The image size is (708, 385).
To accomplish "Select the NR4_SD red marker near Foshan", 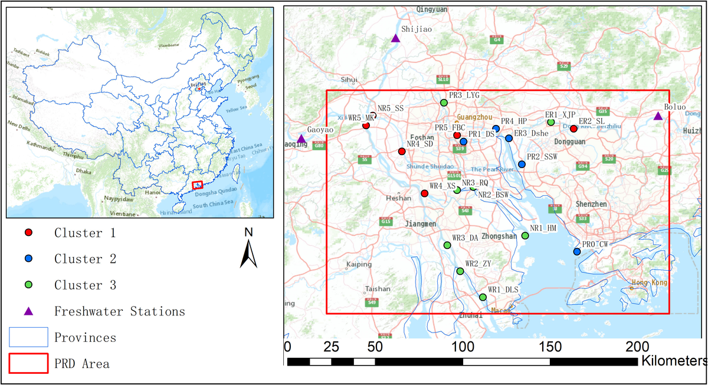I will pos(401,152).
